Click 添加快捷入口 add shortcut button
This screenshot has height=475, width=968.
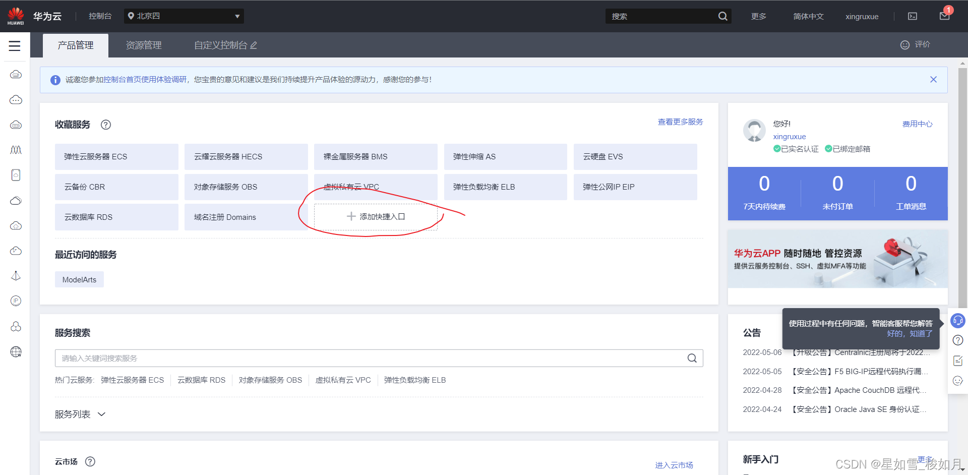click(376, 217)
